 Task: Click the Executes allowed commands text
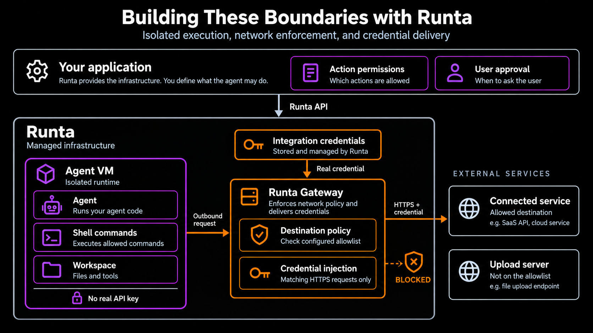pos(118,243)
